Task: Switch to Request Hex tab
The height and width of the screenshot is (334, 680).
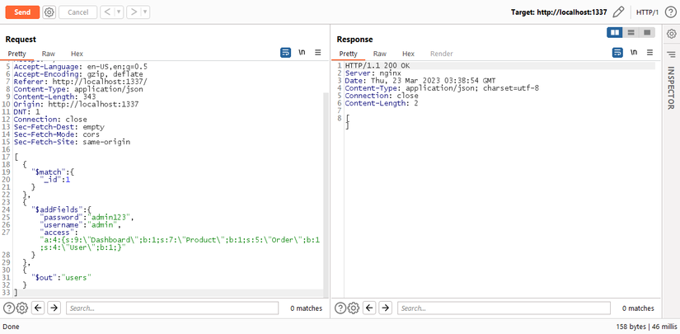Action: [x=77, y=54]
